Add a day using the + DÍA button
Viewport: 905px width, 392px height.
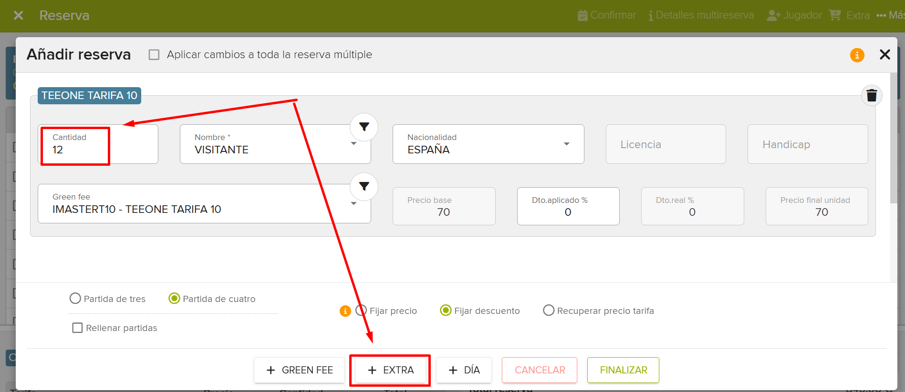464,370
